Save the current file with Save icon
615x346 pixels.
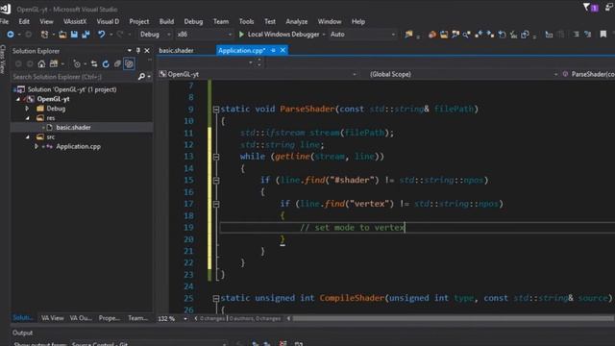[74, 35]
